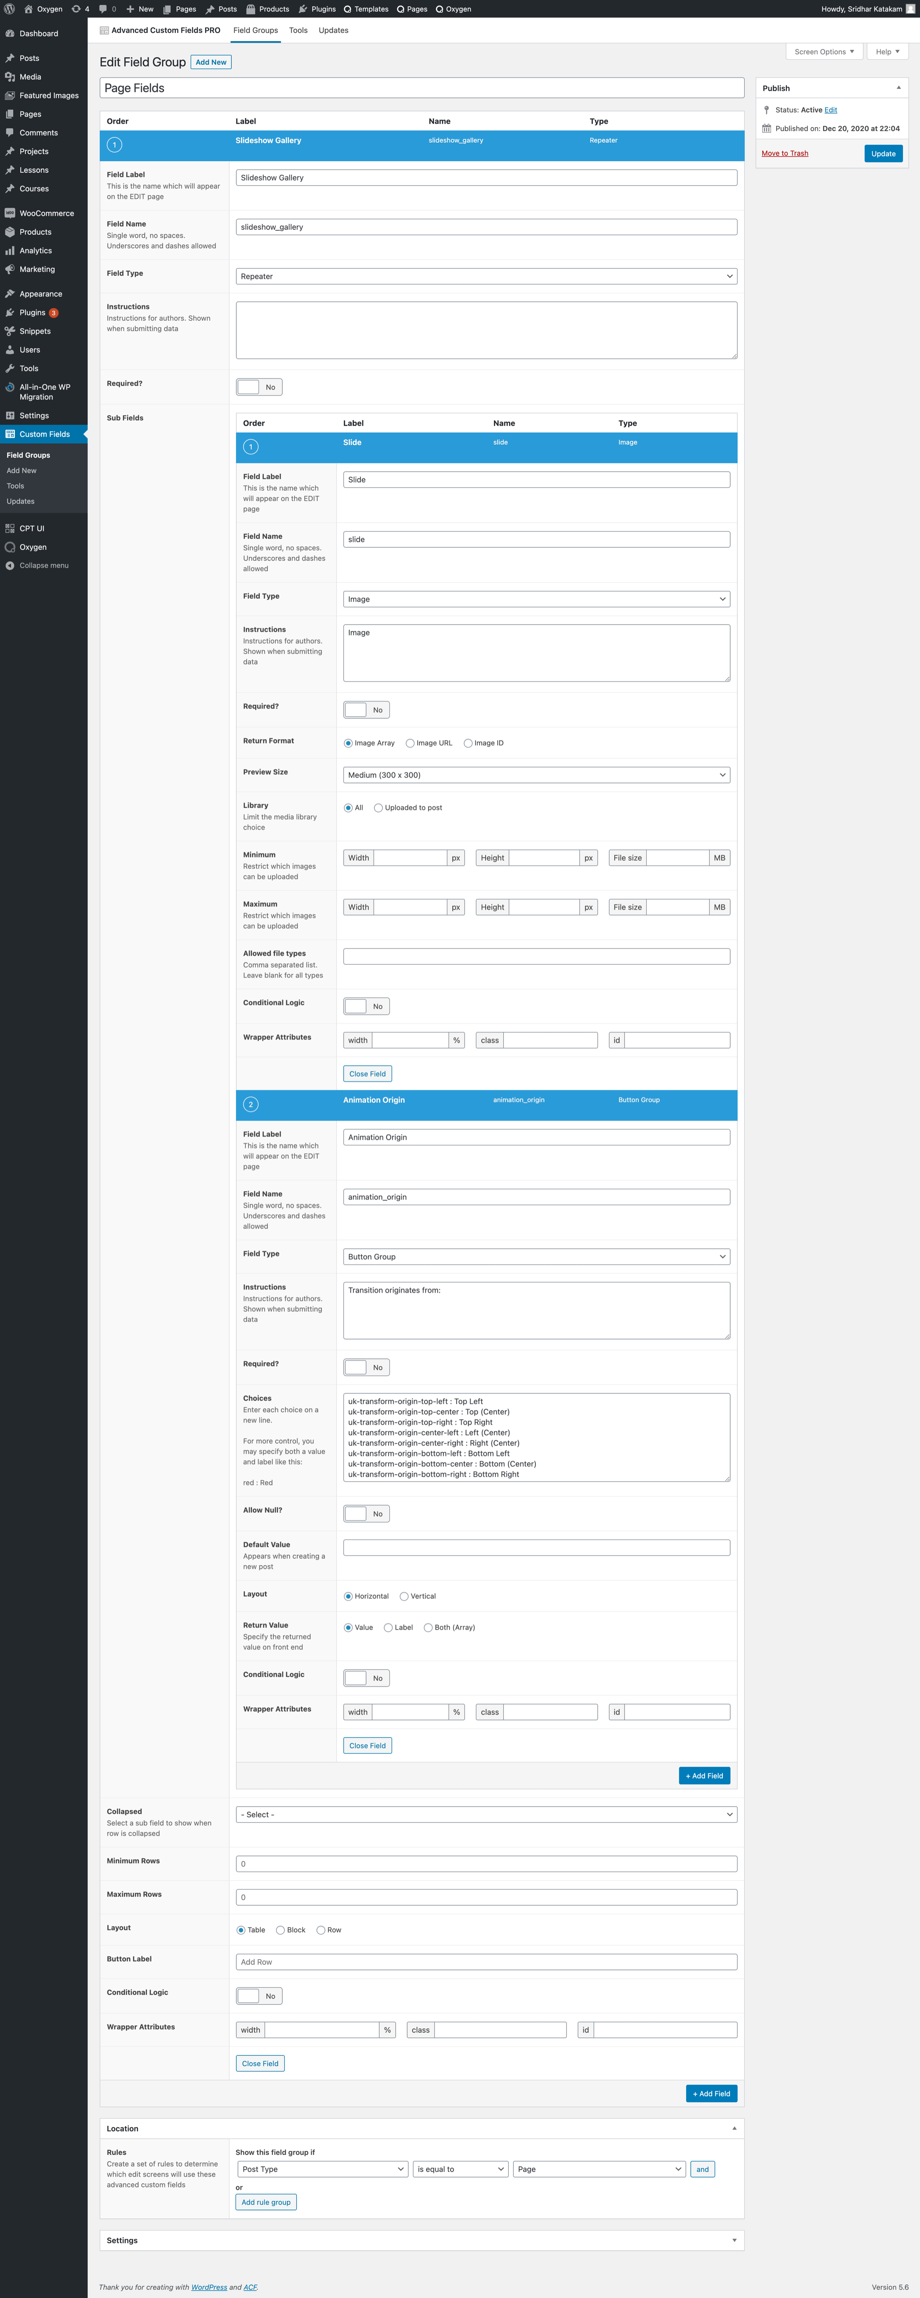This screenshot has width=920, height=2298.
Task: Open the Pages icon in sidebar
Action: click(10, 114)
